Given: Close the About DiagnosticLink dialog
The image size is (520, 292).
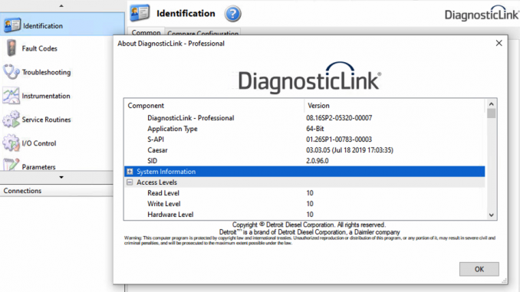Looking at the screenshot, I should tap(499, 43).
